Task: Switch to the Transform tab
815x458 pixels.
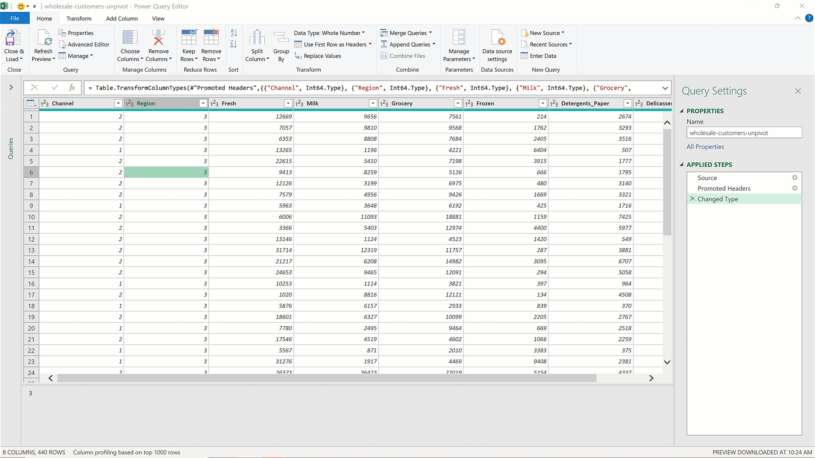Action: pos(79,19)
